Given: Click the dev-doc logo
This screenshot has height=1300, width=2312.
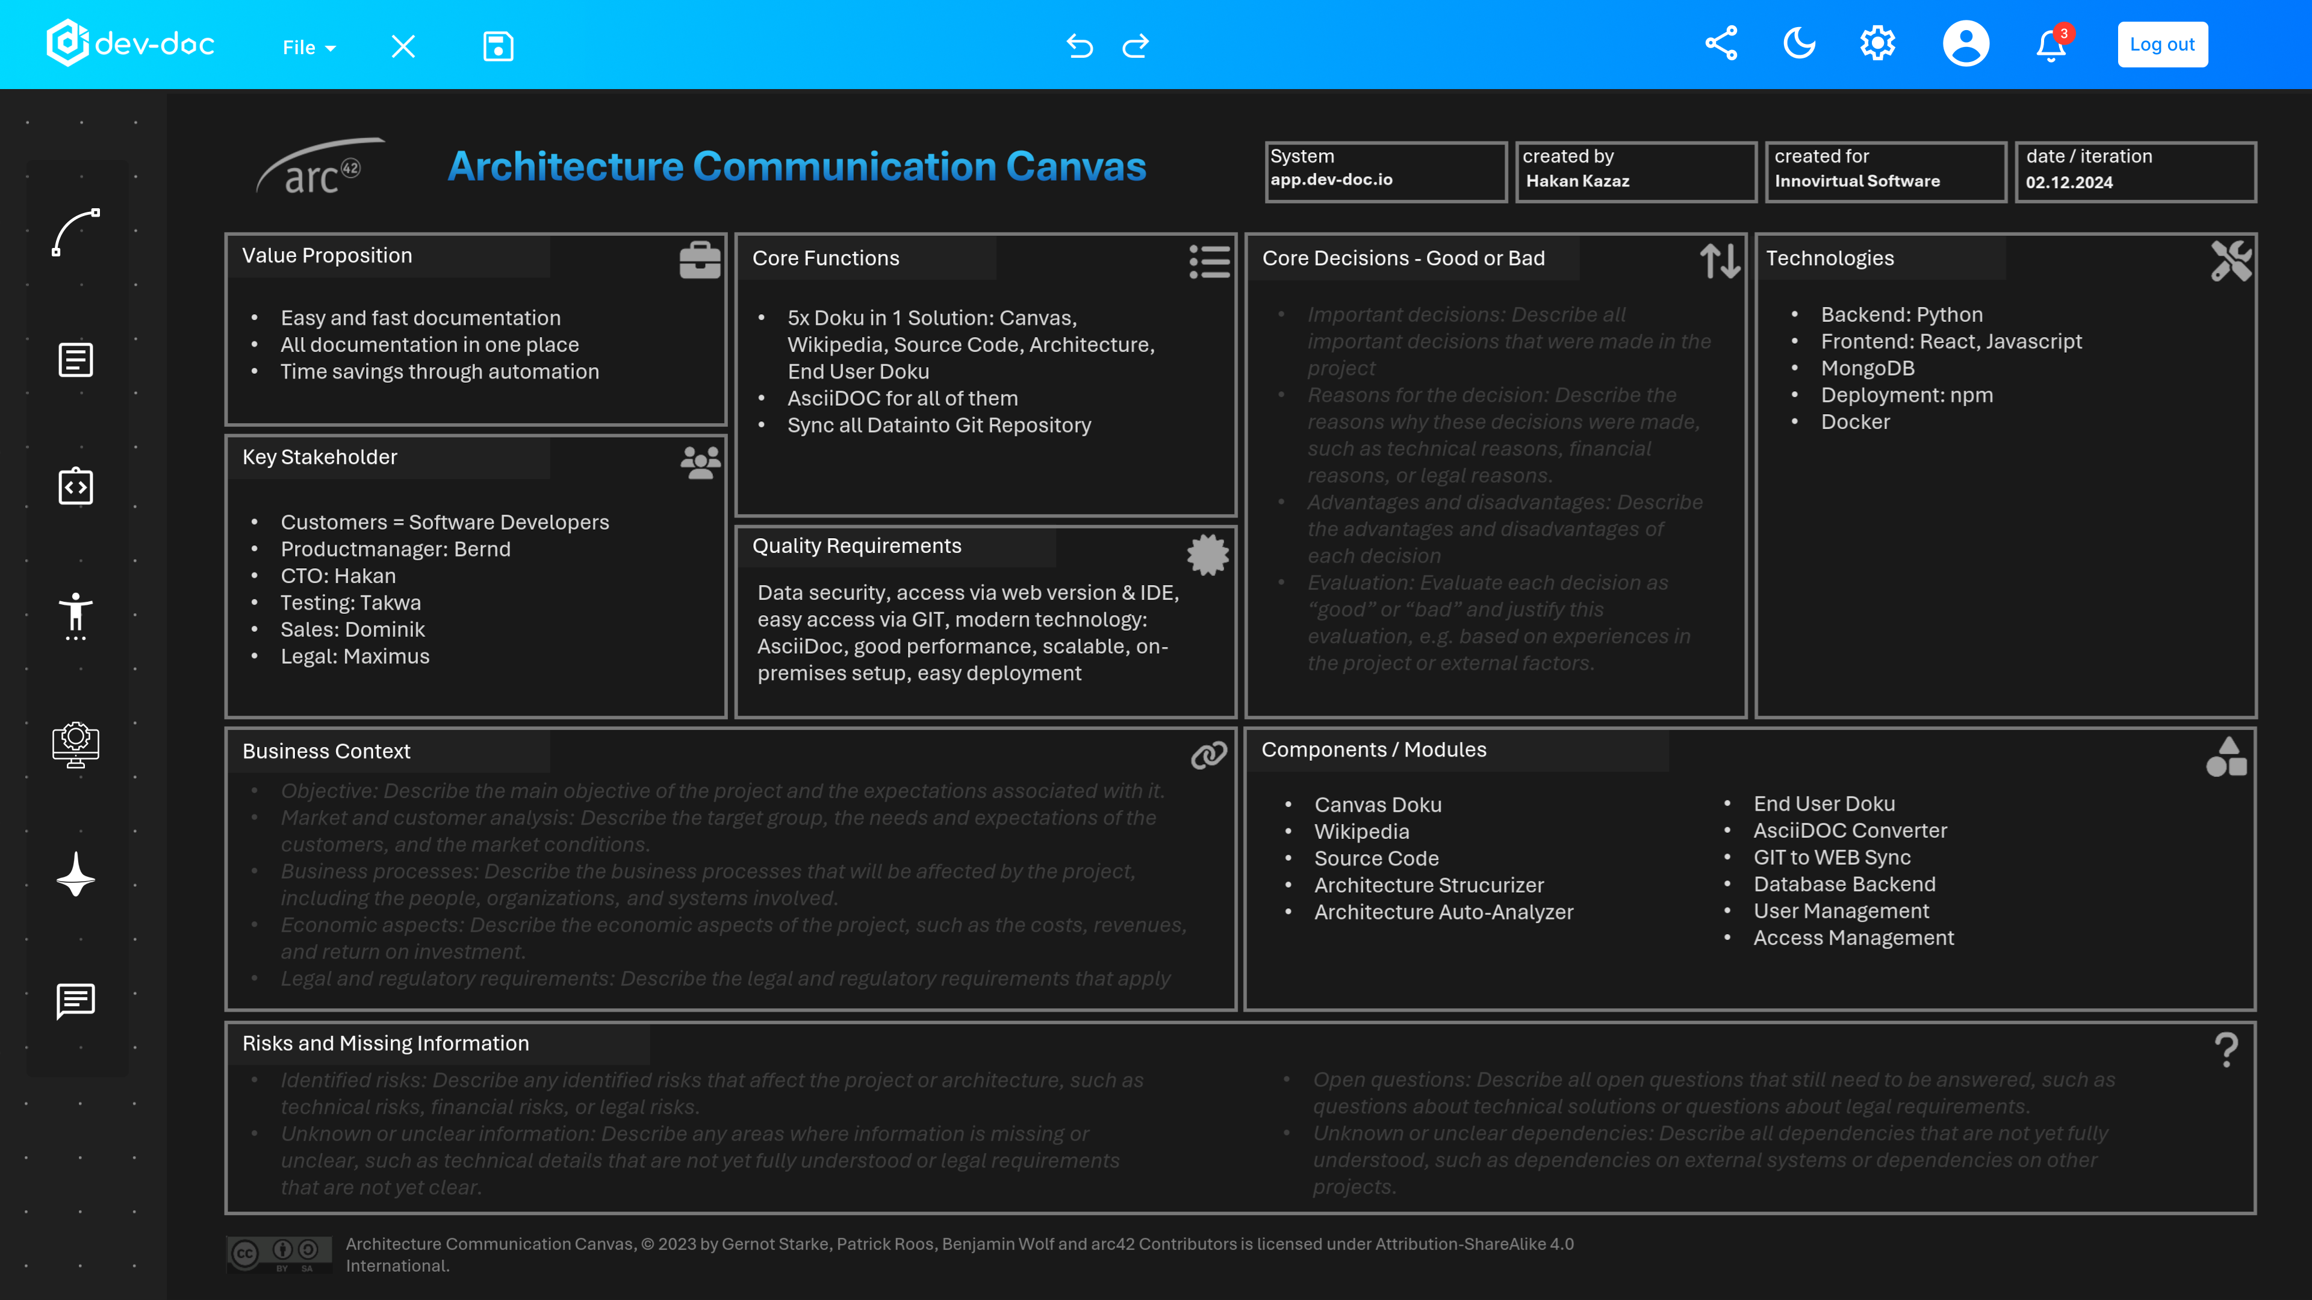Looking at the screenshot, I should point(130,43).
